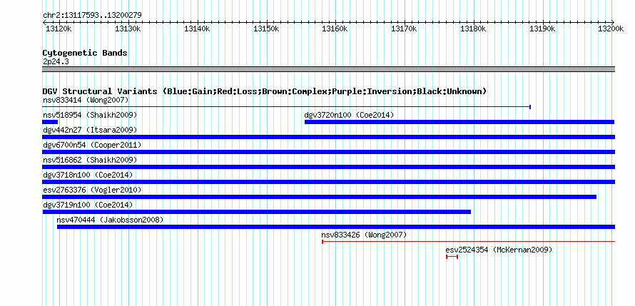Click the nsv518954 (Shaikh2009) label
This screenshot has height=306, width=635.
(90, 115)
